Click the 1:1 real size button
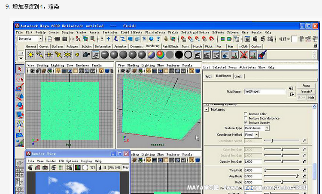 pos(93,167)
